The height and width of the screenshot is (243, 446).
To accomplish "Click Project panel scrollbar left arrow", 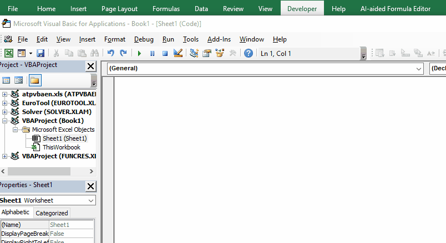I will [3, 171].
